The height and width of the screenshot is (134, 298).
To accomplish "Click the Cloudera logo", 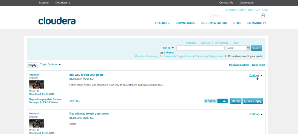I will (57, 21).
